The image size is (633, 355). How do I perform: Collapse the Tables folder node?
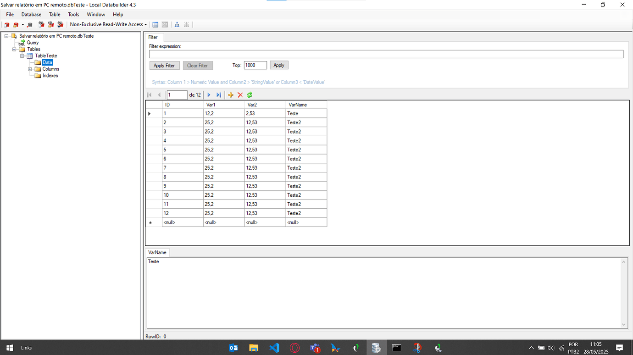click(14, 49)
